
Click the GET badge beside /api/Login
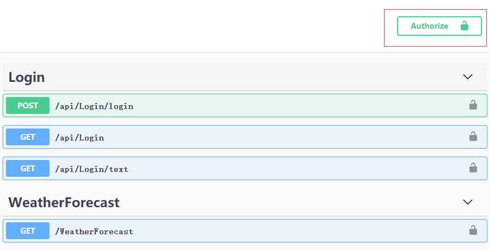tap(28, 137)
